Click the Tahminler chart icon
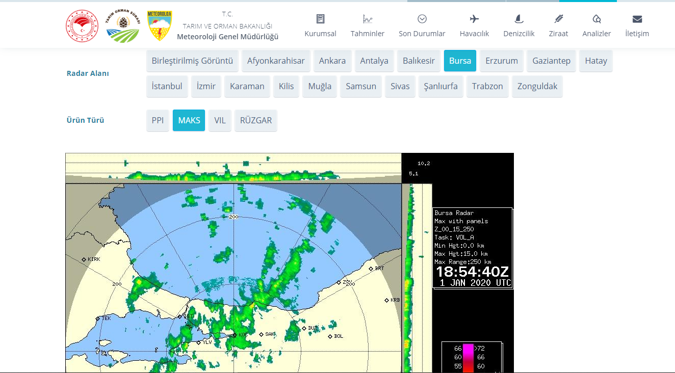The width and height of the screenshot is (675, 373). click(x=368, y=19)
